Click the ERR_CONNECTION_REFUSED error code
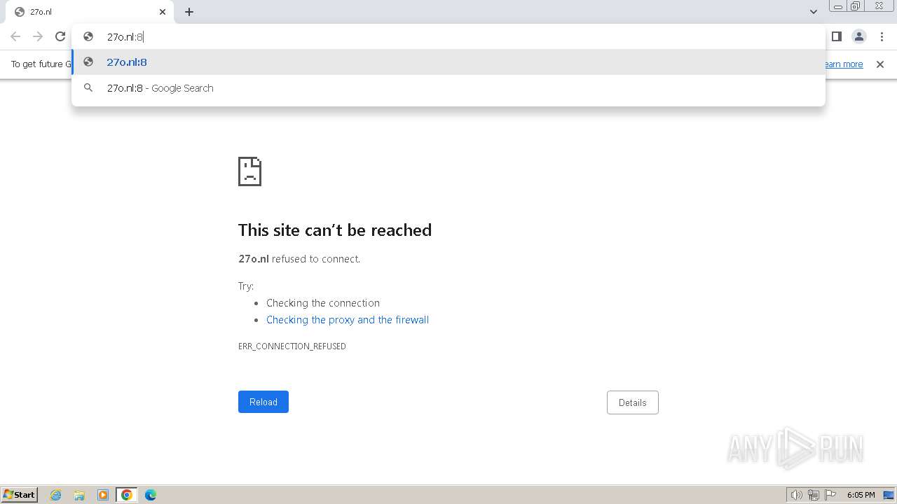Image resolution: width=897 pixels, height=504 pixels. [292, 346]
